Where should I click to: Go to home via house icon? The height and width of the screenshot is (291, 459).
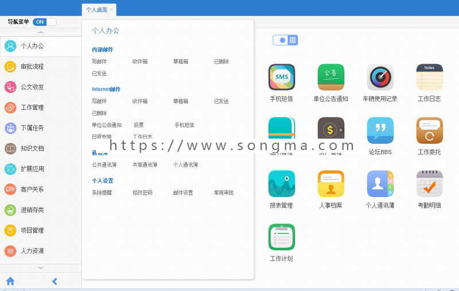coord(10,281)
